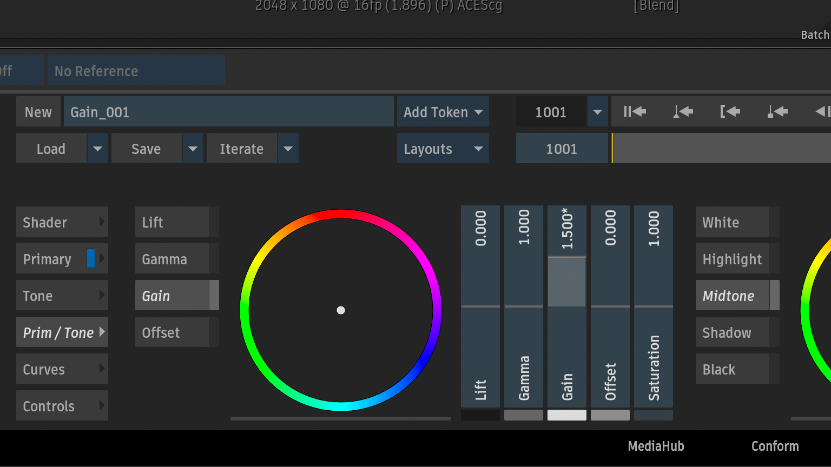Click the [Blend] label at the top
The image size is (831, 467).
tap(656, 6)
